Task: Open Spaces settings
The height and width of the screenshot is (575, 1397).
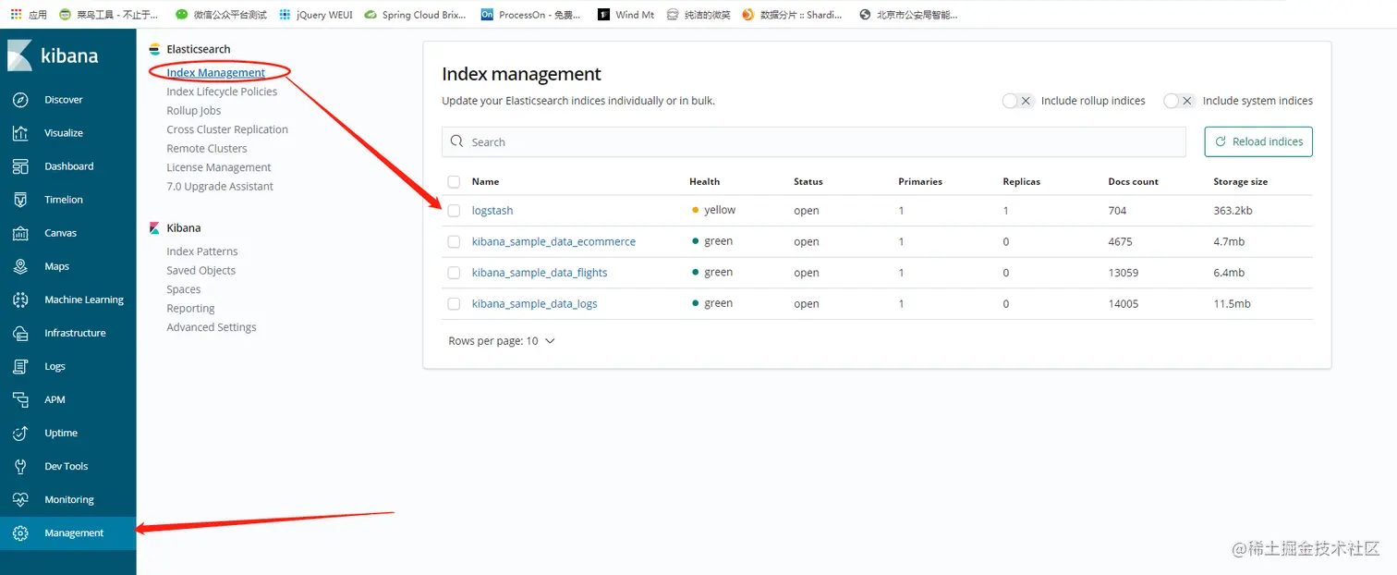Action: (x=184, y=289)
